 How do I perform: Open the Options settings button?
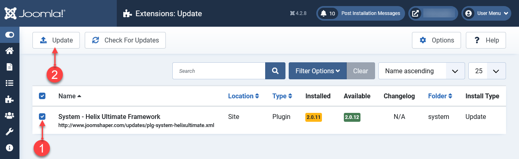[436, 40]
